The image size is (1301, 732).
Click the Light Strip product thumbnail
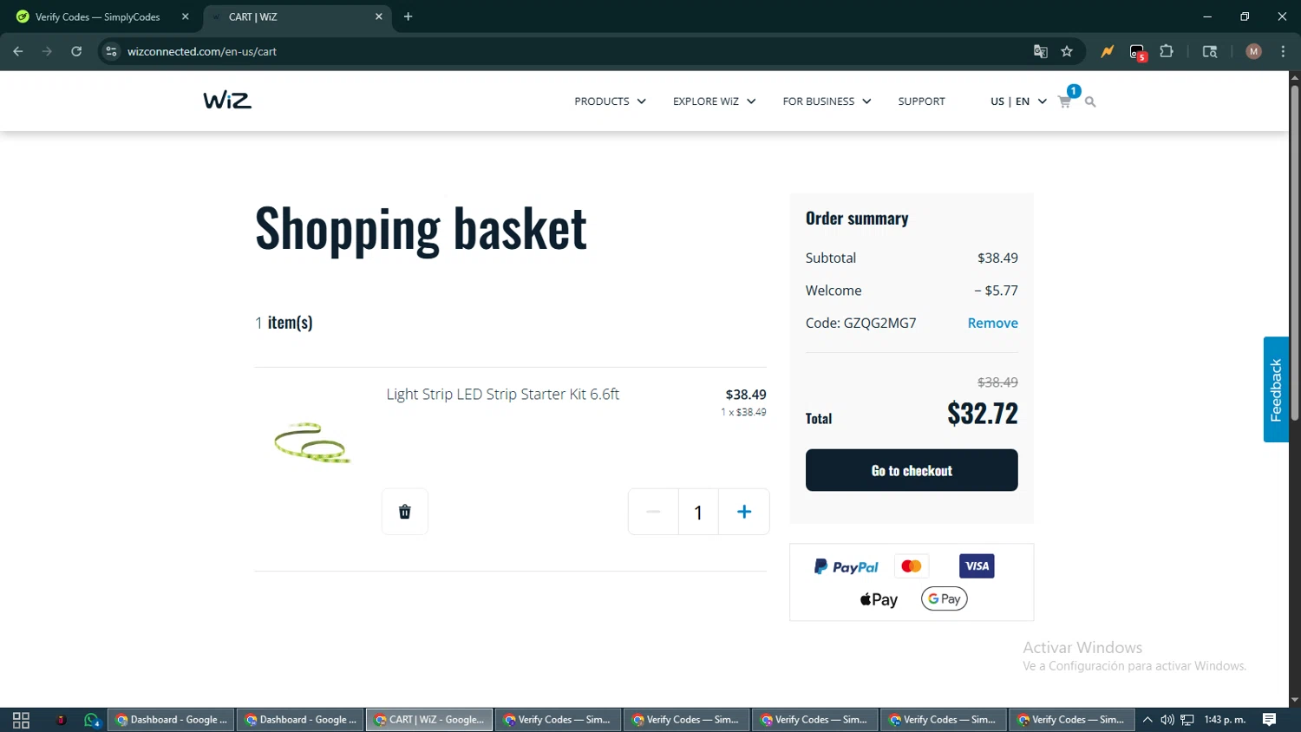point(312,443)
